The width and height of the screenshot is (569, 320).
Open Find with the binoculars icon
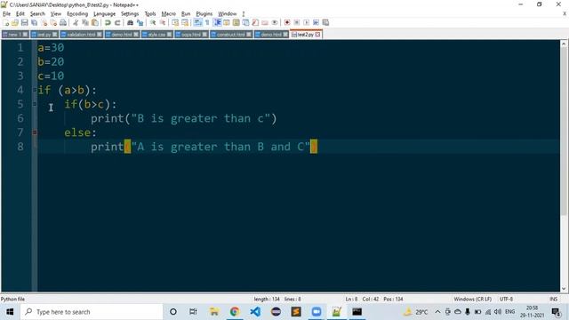coord(130,22)
